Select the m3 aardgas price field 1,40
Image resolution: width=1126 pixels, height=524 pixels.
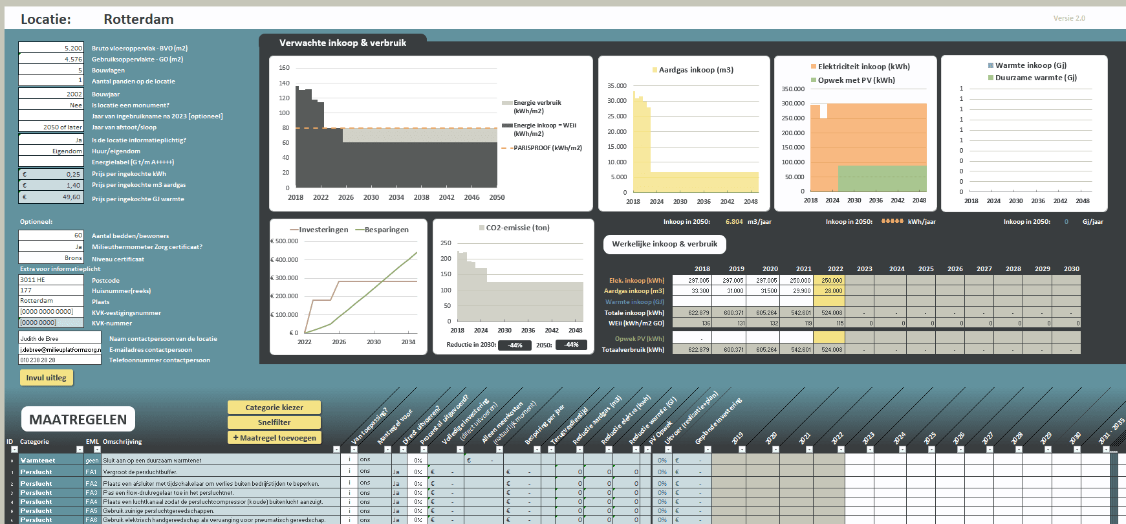[x=51, y=185]
